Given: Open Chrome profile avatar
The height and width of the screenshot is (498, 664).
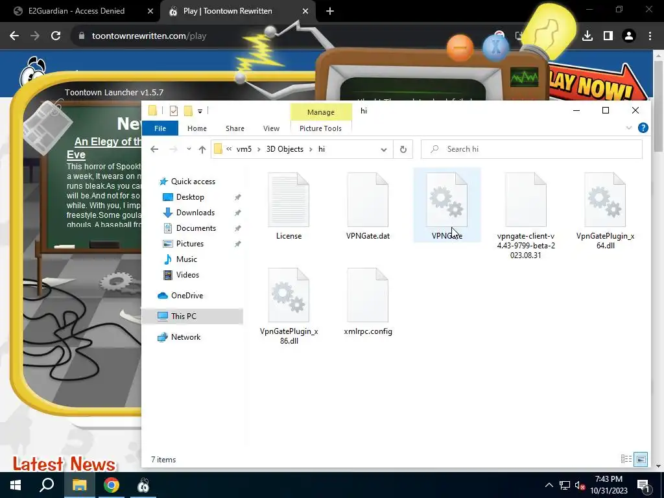Looking at the screenshot, I should point(629,36).
